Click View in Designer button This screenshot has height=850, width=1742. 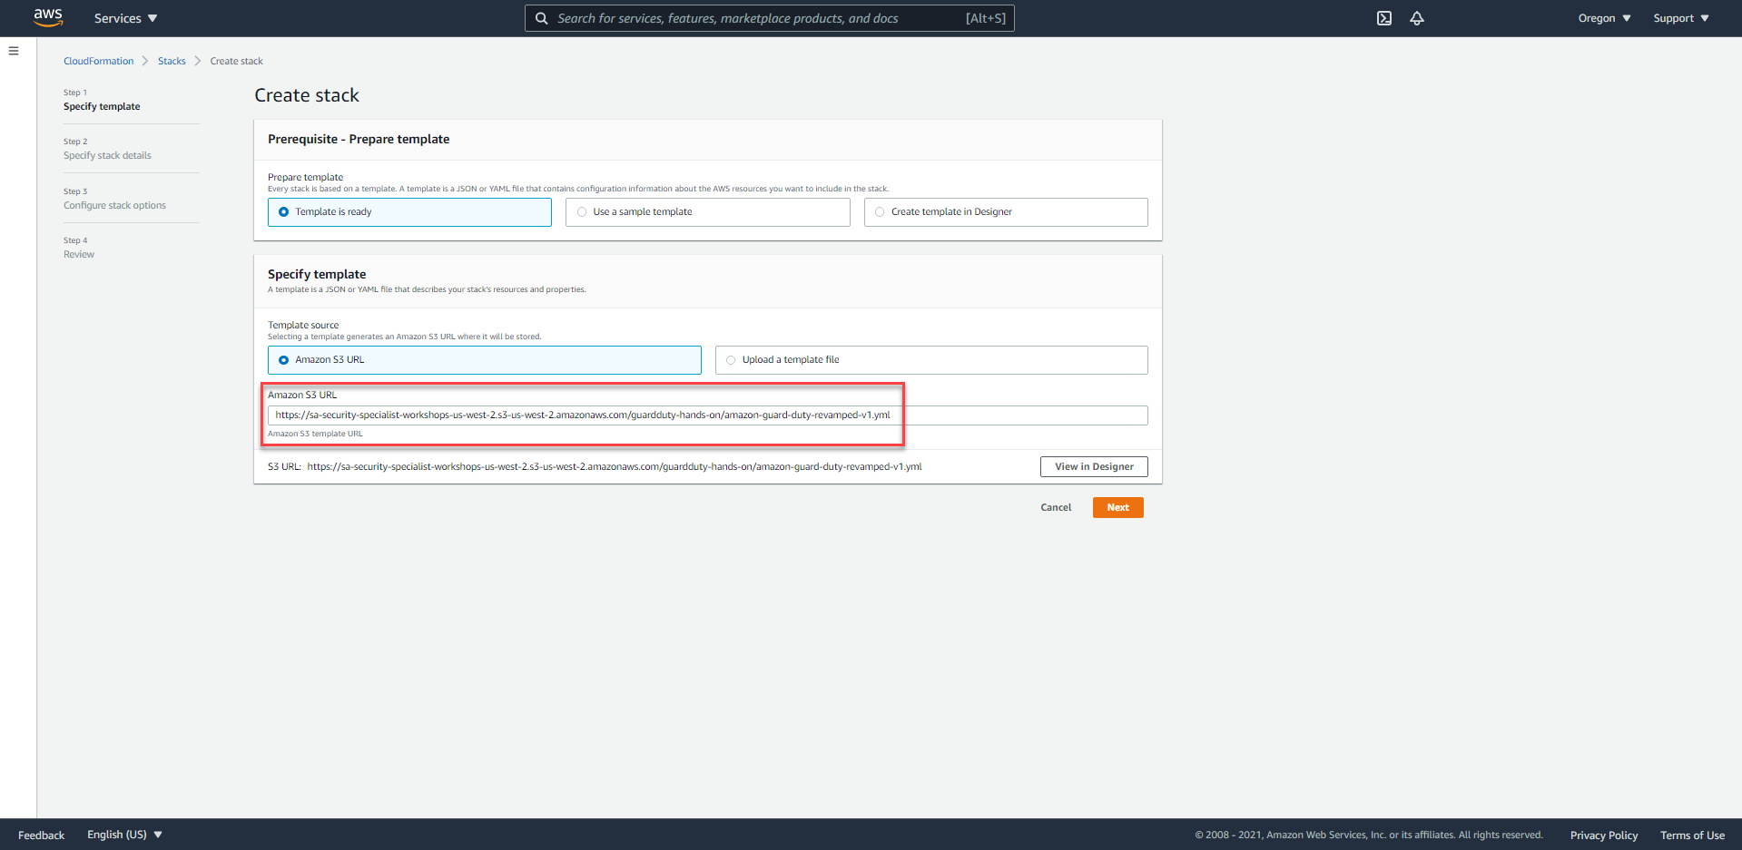pos(1094,466)
